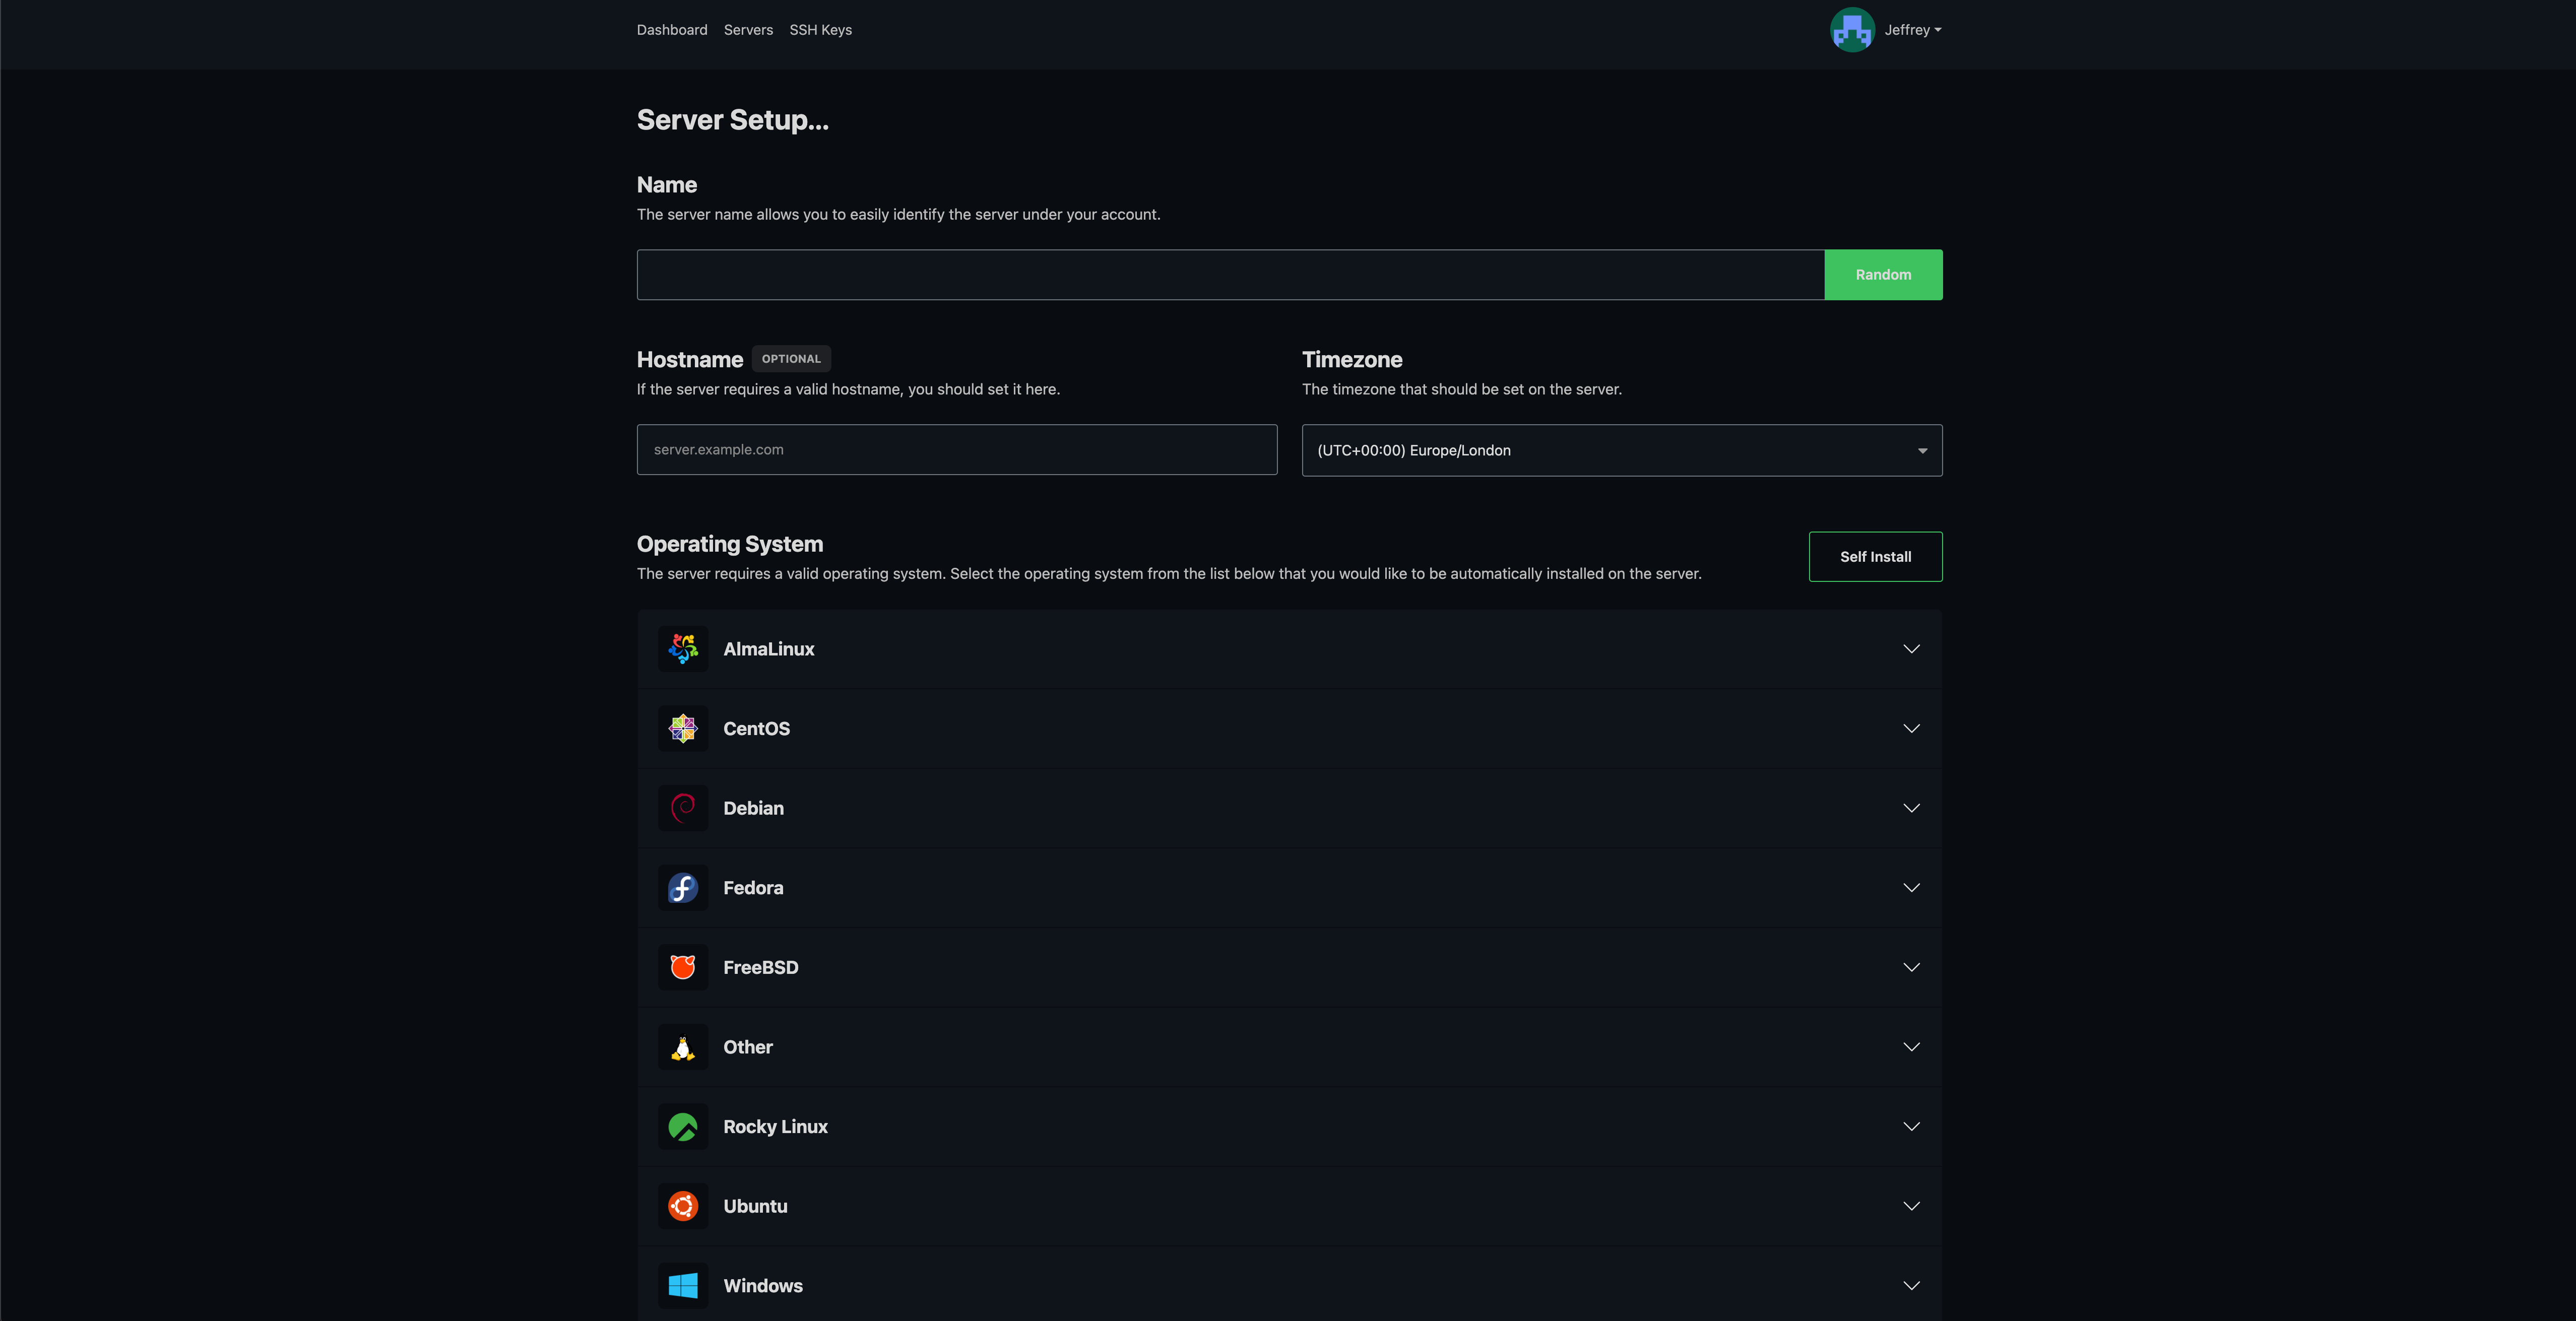
Task: Select the Rocky Linux row label
Action: click(776, 1127)
